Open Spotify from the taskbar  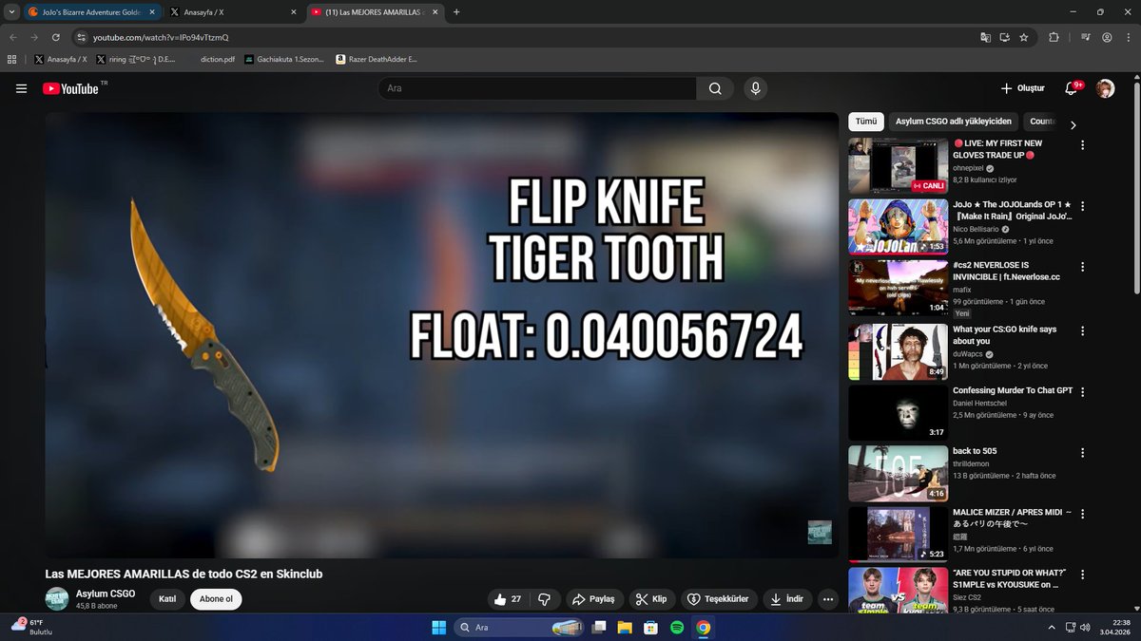(x=677, y=628)
